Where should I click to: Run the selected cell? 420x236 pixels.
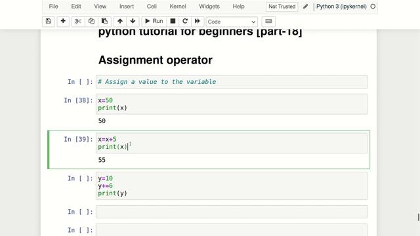[x=154, y=21]
